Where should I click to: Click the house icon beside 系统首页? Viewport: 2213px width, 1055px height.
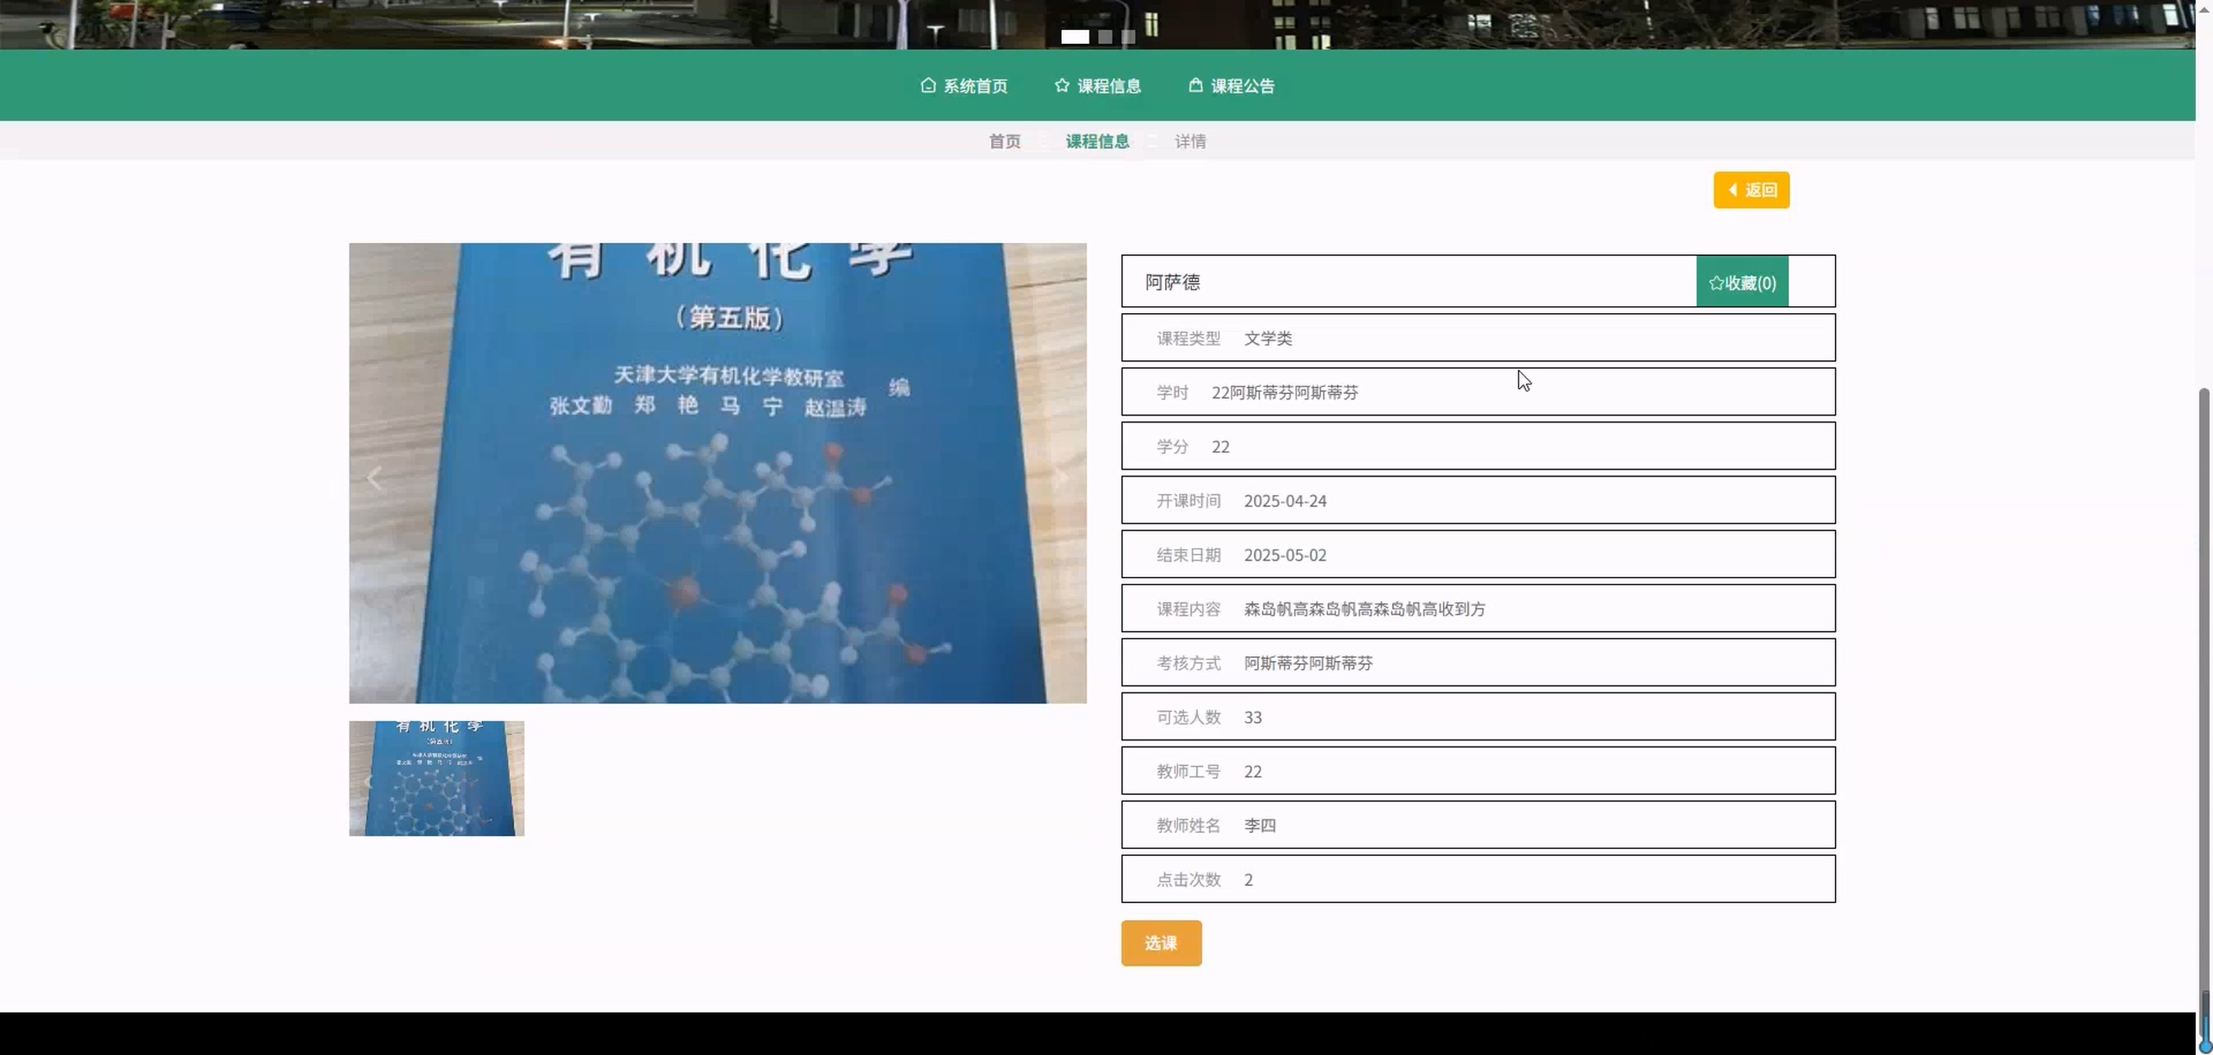927,85
